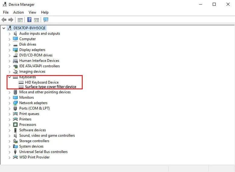235x172 pixels.
Task: Open the Action menu
Action: coord(18,12)
